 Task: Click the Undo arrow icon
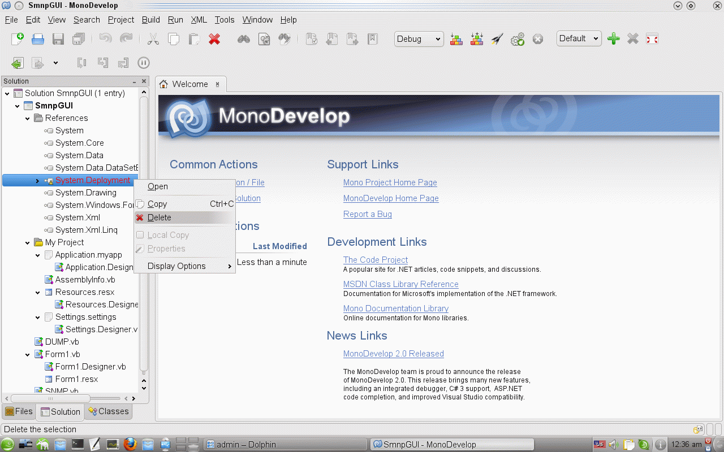point(106,39)
